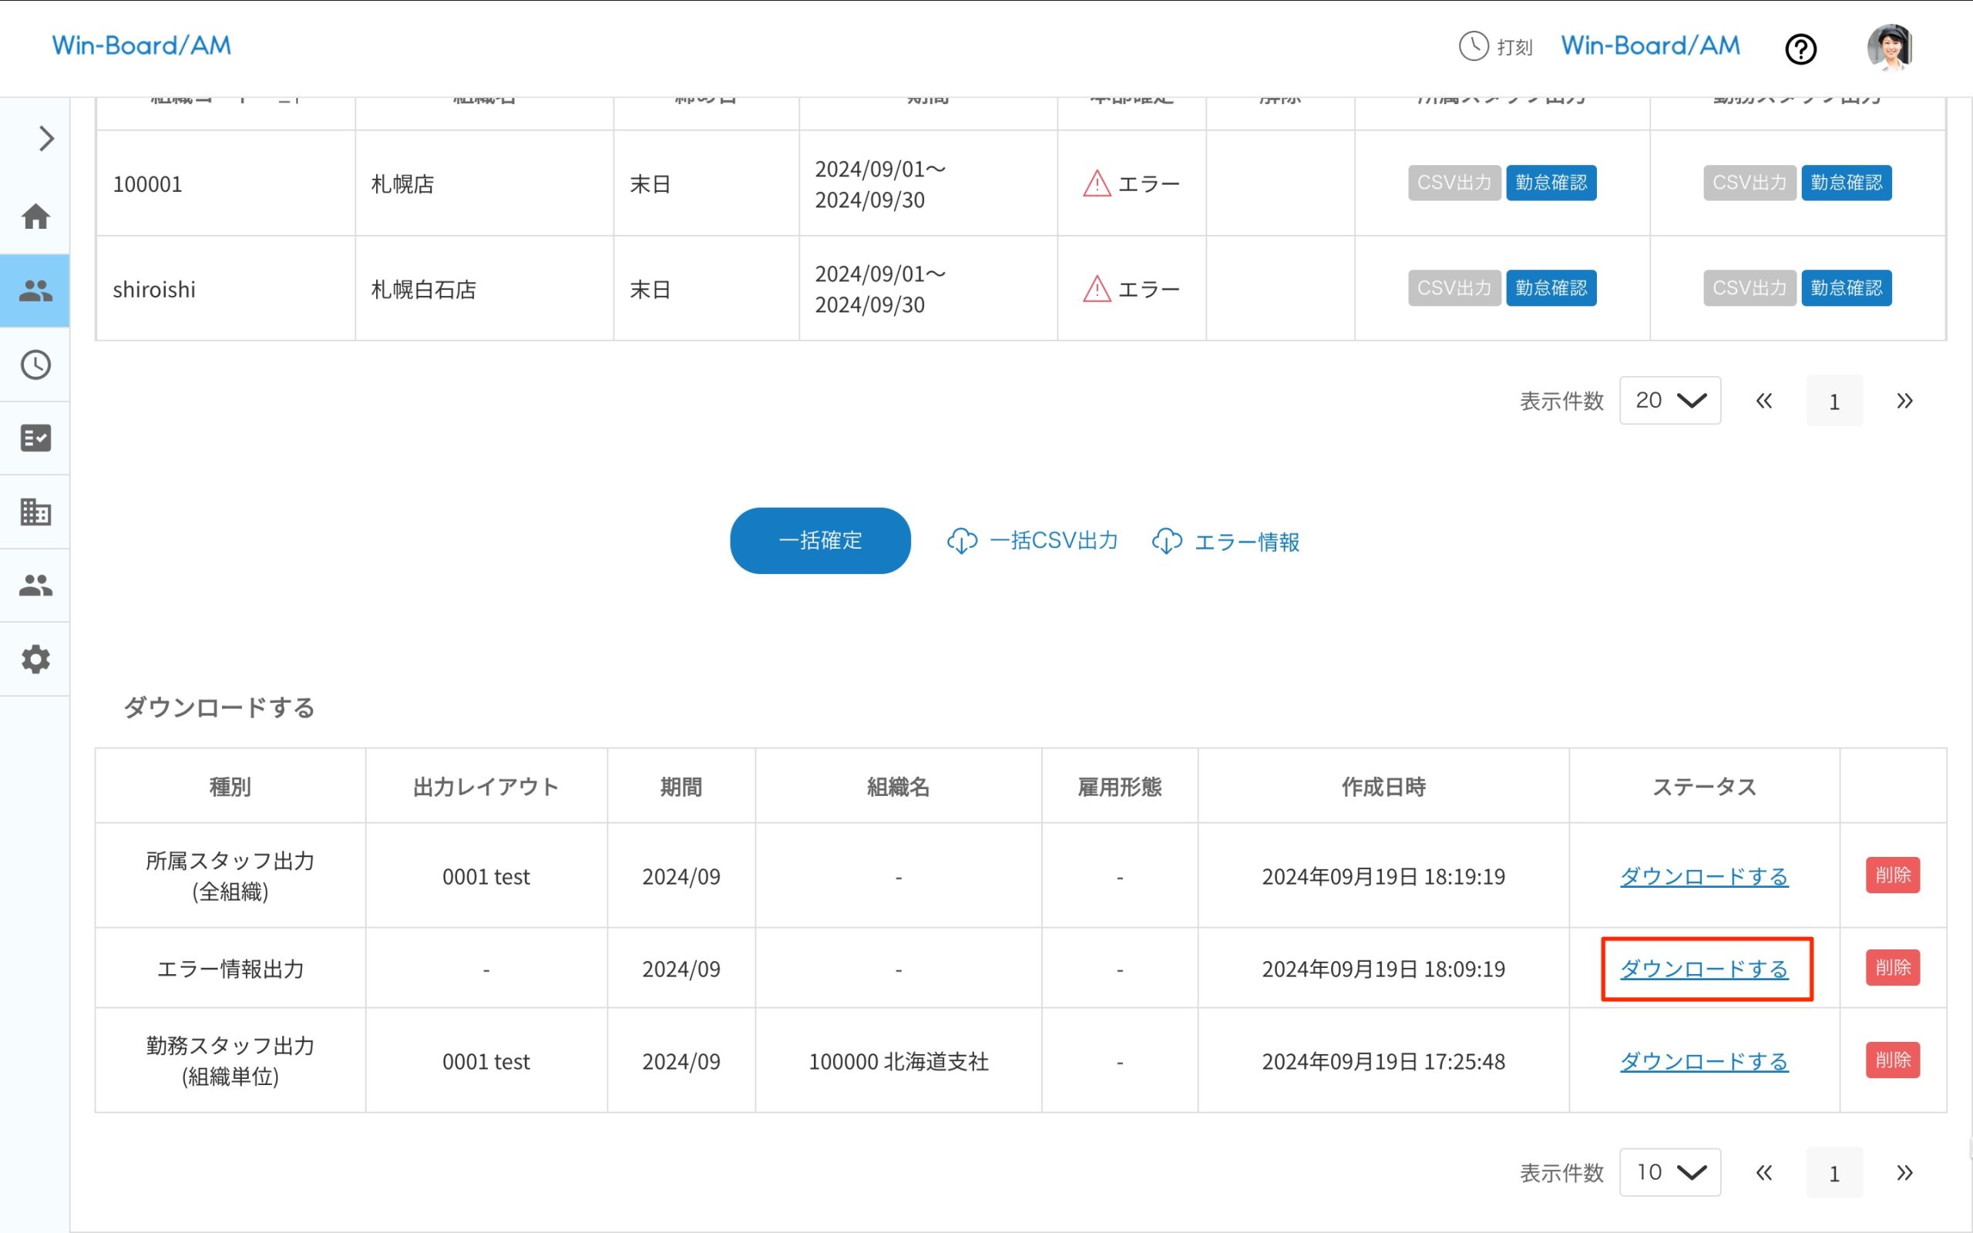This screenshot has height=1233, width=1973.
Task: Go to next page with the double arrow
Action: [1905, 401]
